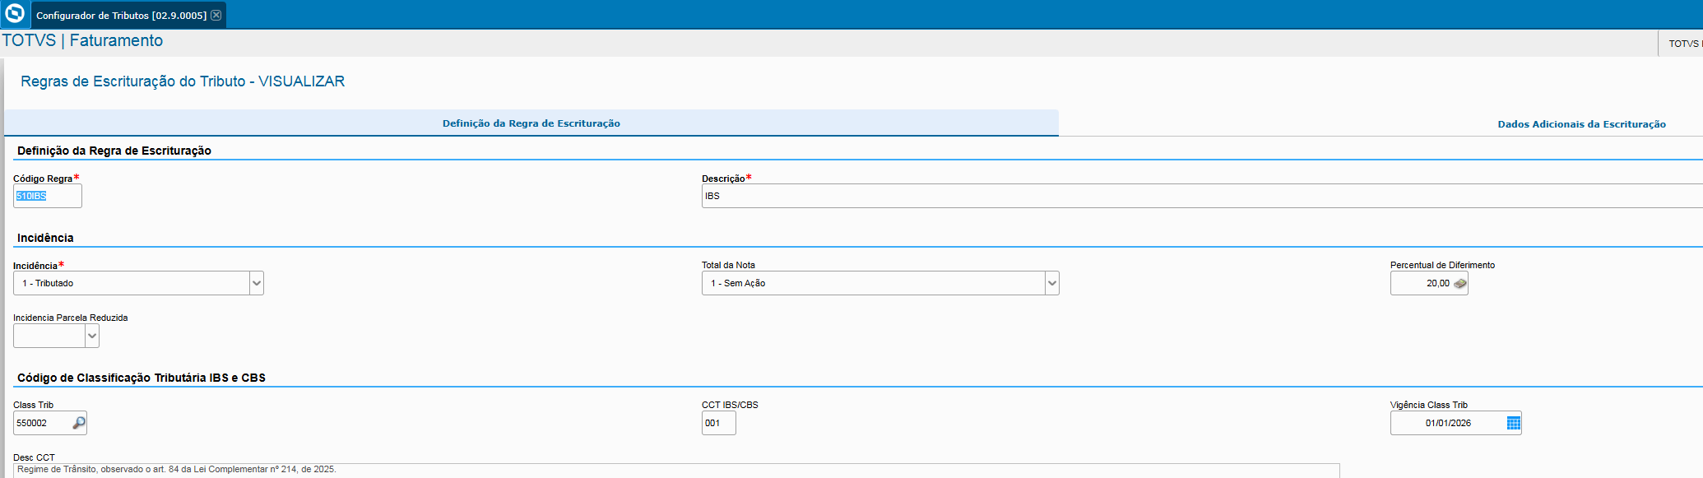Screen dimensions: 1703x478
Task: Click the Vigência Class Trib date field
Action: tap(1448, 423)
